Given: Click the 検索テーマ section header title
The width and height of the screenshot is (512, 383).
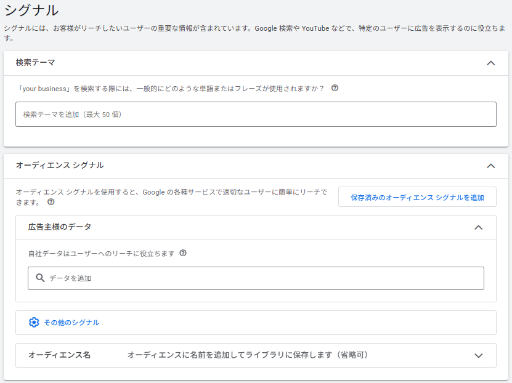Looking at the screenshot, I should click(35, 62).
